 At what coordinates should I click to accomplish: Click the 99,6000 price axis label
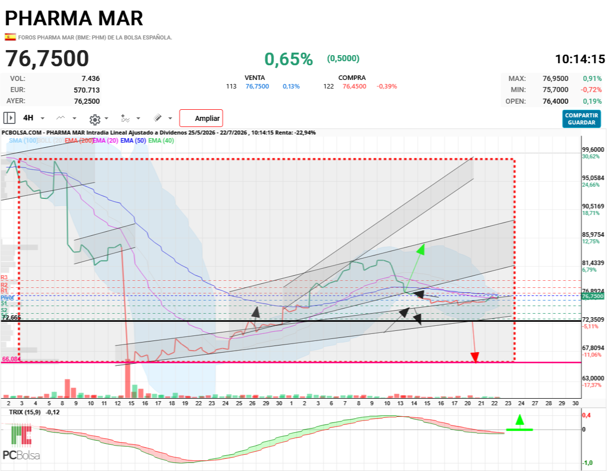coord(593,150)
